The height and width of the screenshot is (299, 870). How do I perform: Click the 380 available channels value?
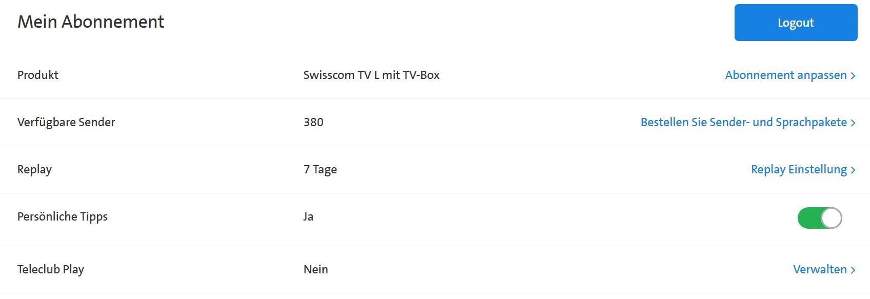pyautogui.click(x=313, y=122)
